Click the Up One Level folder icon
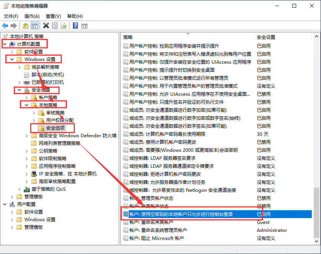 coord(25,26)
